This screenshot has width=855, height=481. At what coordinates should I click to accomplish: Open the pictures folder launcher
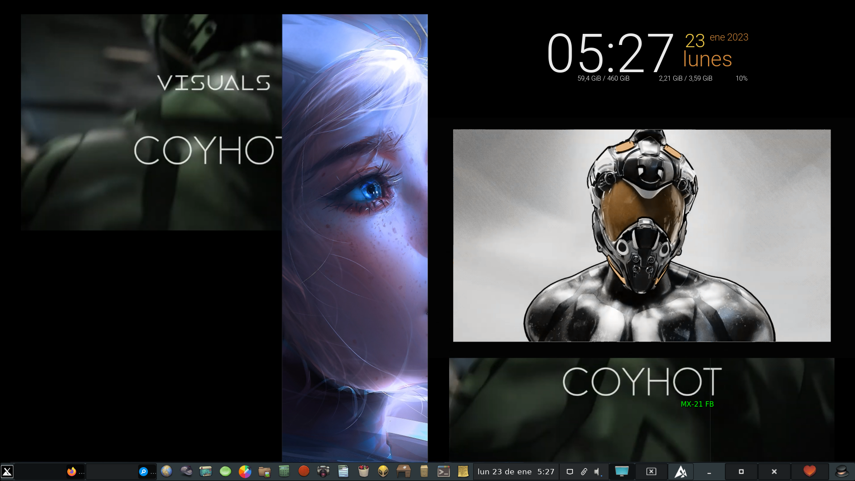pyautogui.click(x=265, y=471)
